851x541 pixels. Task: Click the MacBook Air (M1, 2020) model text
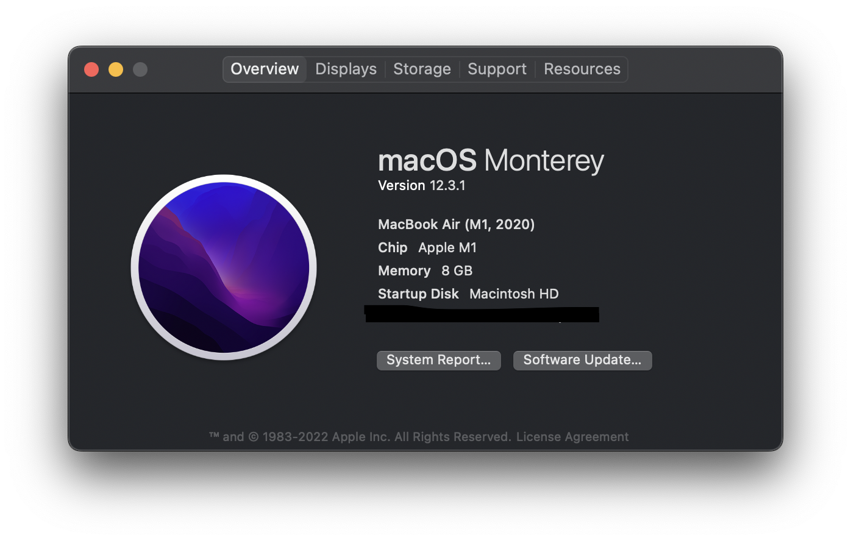coord(456,225)
